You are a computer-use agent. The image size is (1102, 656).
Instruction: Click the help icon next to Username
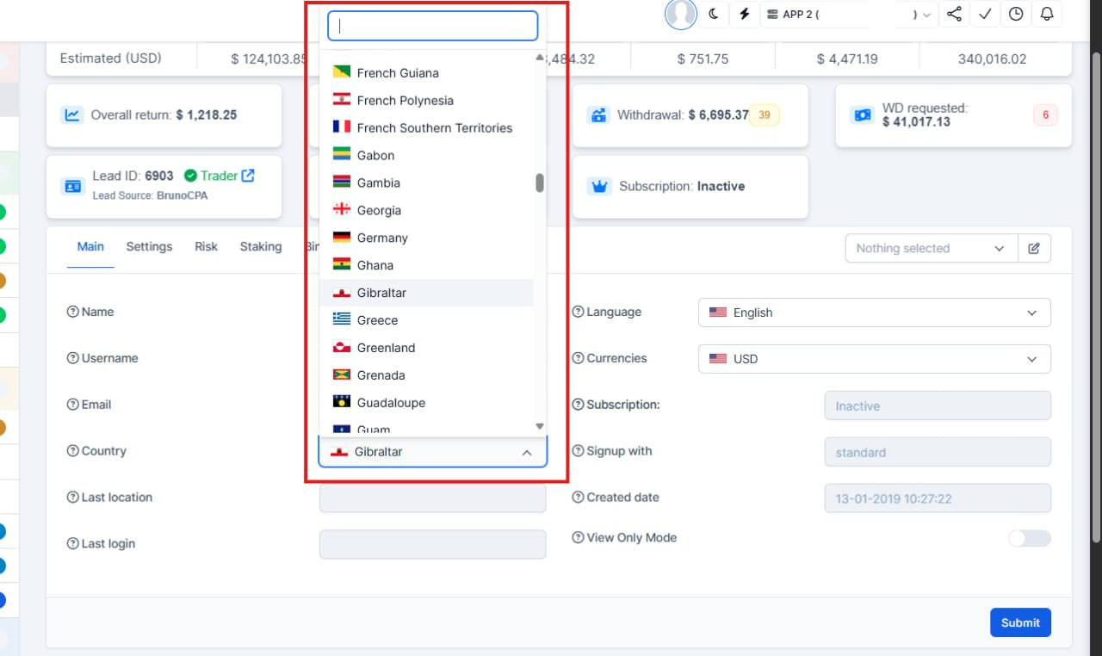point(72,358)
